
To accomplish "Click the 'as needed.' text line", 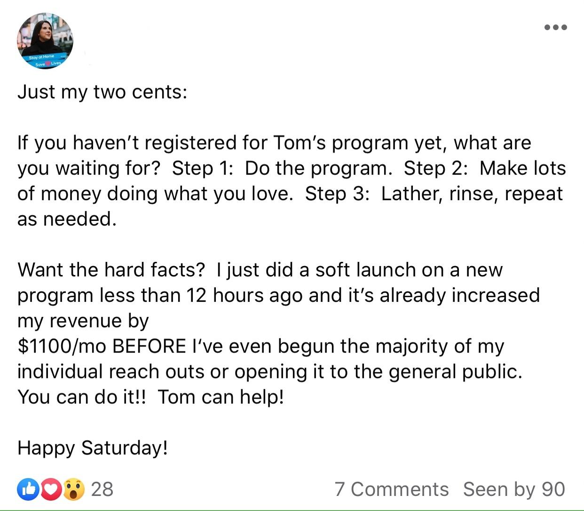I will tap(67, 219).
